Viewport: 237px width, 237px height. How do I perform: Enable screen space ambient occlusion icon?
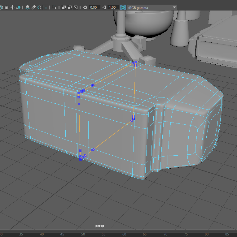[28, 7]
